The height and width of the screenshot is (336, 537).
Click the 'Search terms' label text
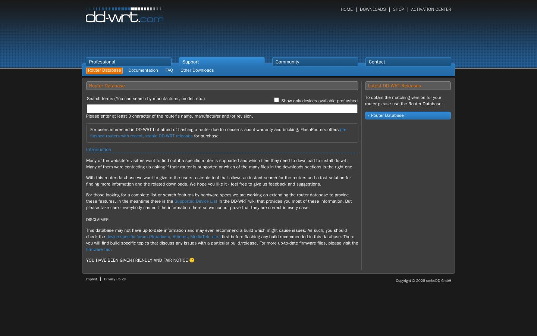(x=146, y=99)
